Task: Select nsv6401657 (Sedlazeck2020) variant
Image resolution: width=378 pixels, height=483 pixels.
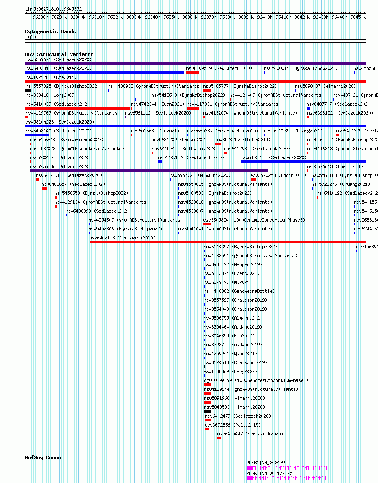Action: pos(74,185)
